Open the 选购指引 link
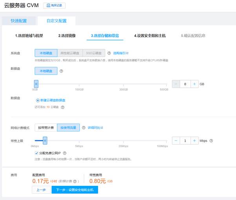The image size is (236, 200). point(120,53)
